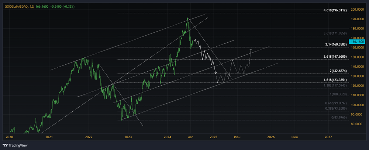The width and height of the screenshot is (369, 150).
Task: Click the 2021 time axis label
Action: click(x=49, y=137)
